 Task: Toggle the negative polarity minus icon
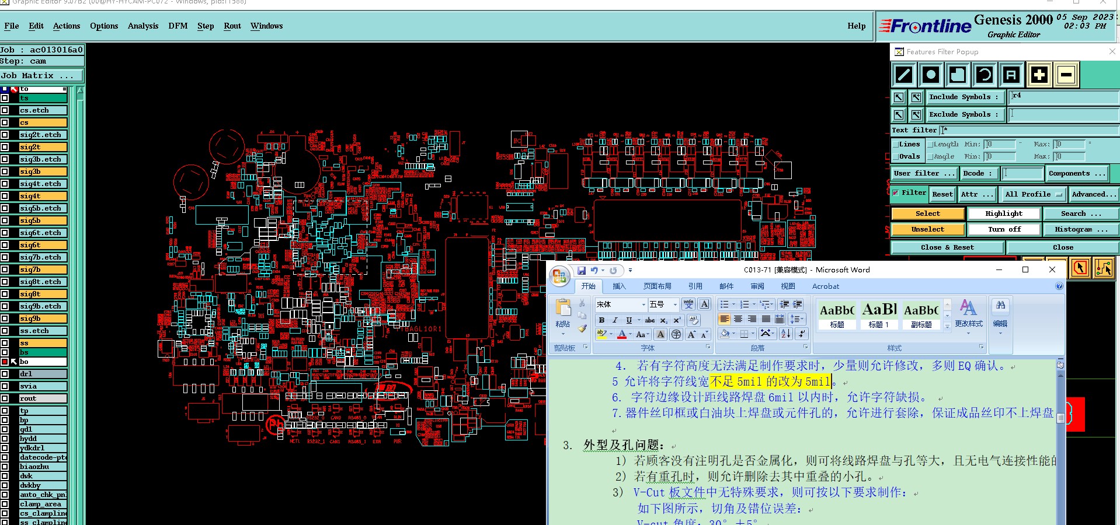[x=1066, y=75]
